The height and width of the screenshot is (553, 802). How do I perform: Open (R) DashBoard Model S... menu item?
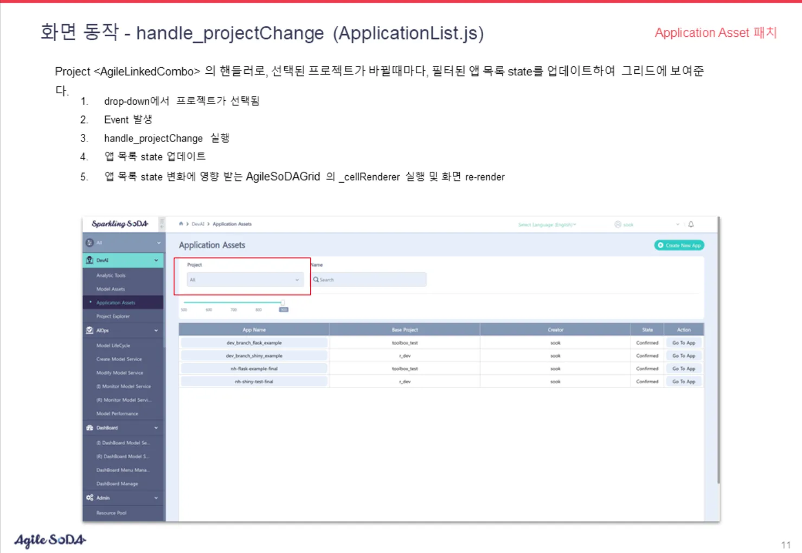point(123,456)
